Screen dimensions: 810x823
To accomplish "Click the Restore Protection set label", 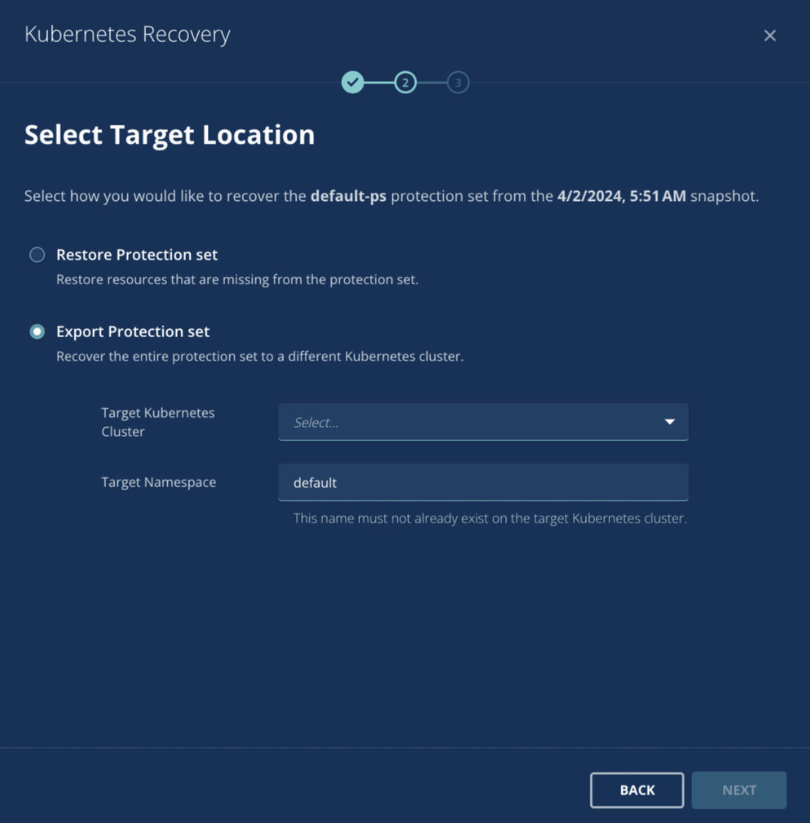I will tap(137, 255).
